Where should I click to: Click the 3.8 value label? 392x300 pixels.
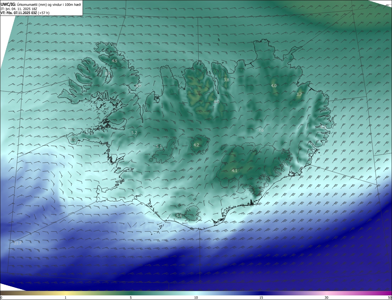226,80
